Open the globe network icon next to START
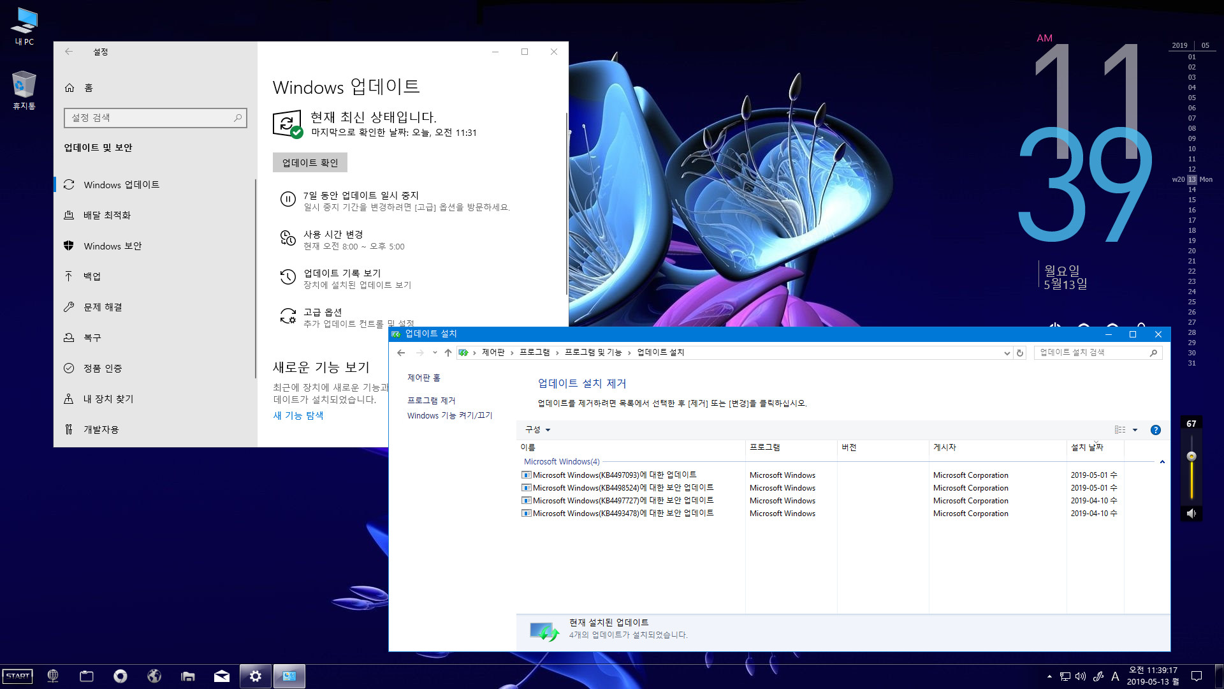This screenshot has height=689, width=1224. point(53,676)
